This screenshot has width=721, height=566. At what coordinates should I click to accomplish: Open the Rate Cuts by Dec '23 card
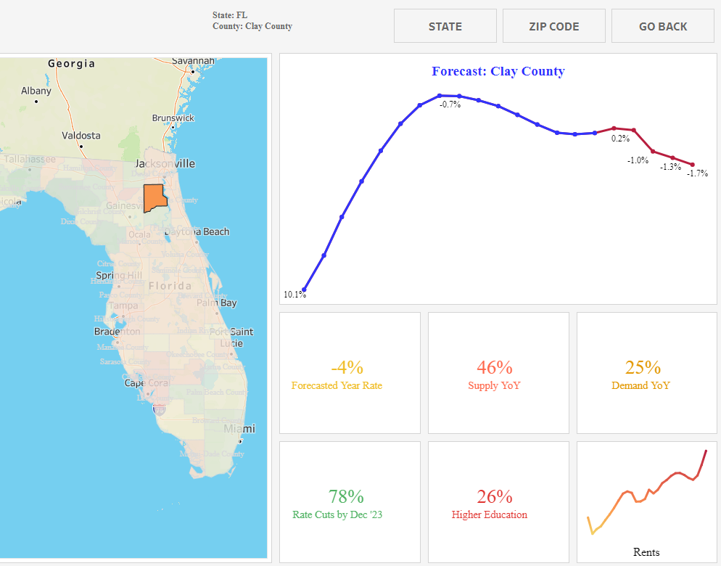click(350, 502)
